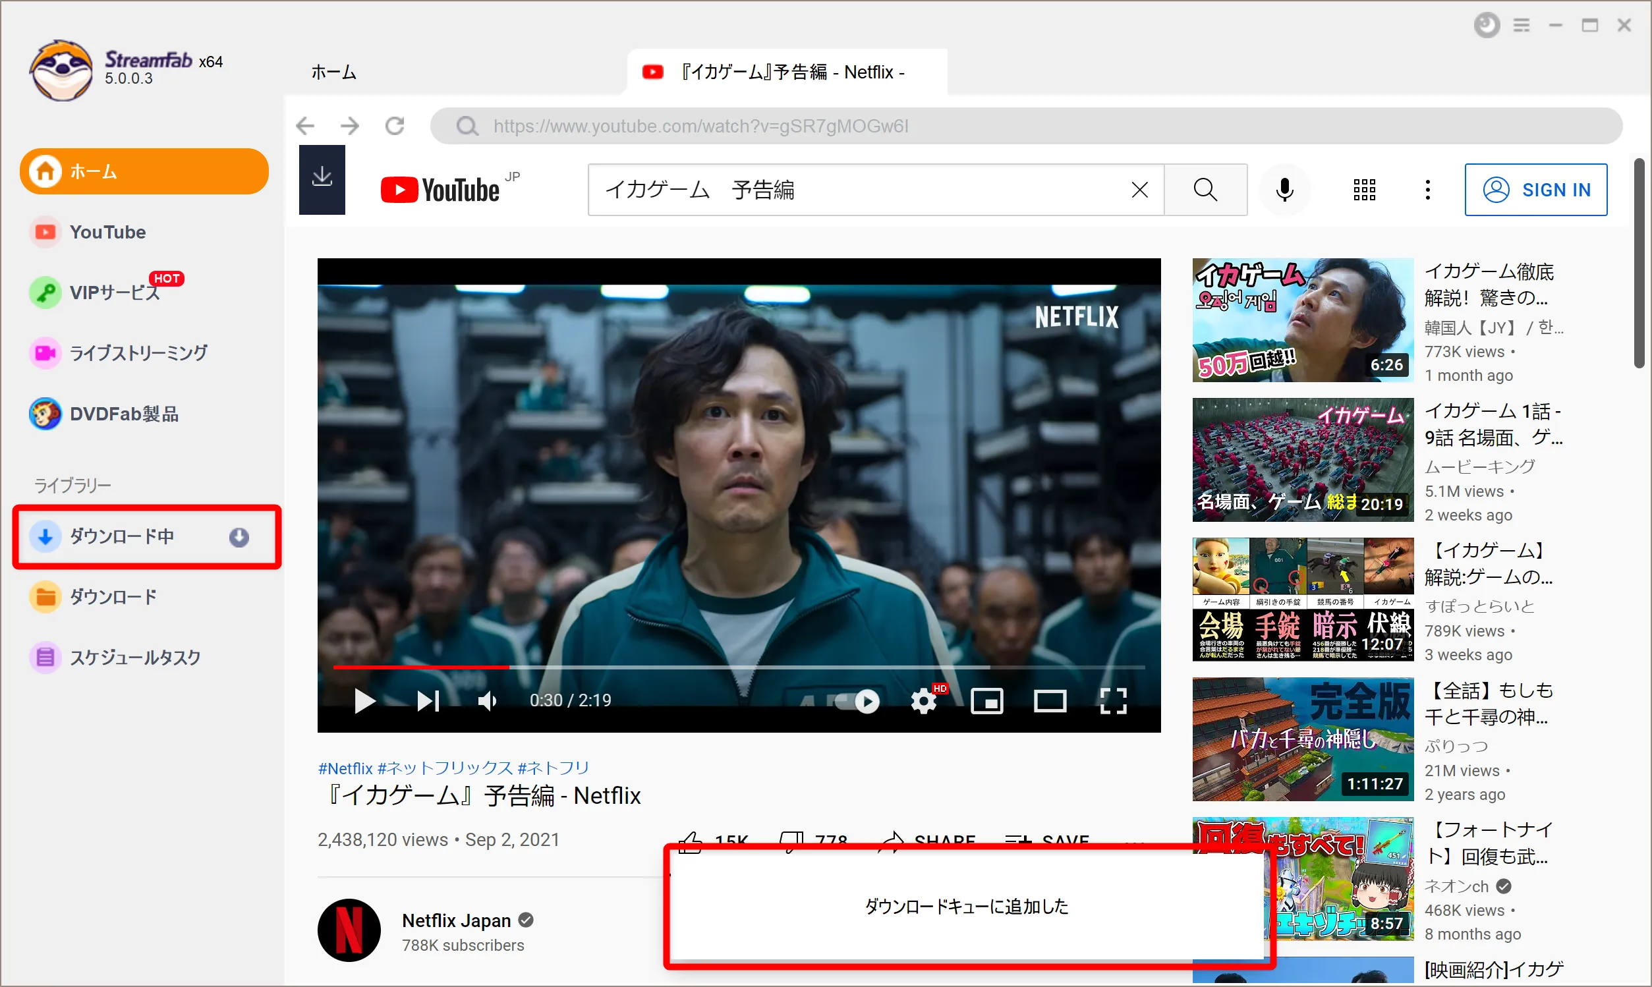Open ダウンロード library folder
This screenshot has width=1652, height=987.
94,596
